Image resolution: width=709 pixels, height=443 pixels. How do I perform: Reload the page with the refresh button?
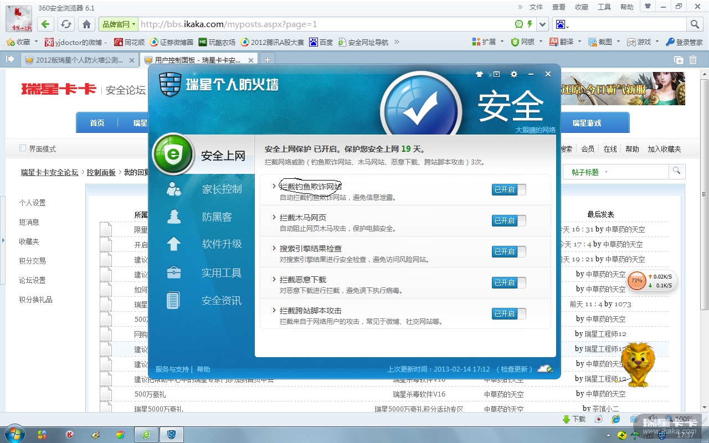click(x=66, y=24)
